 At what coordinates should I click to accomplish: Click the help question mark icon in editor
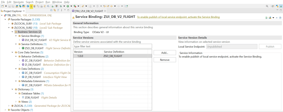click(280, 18)
